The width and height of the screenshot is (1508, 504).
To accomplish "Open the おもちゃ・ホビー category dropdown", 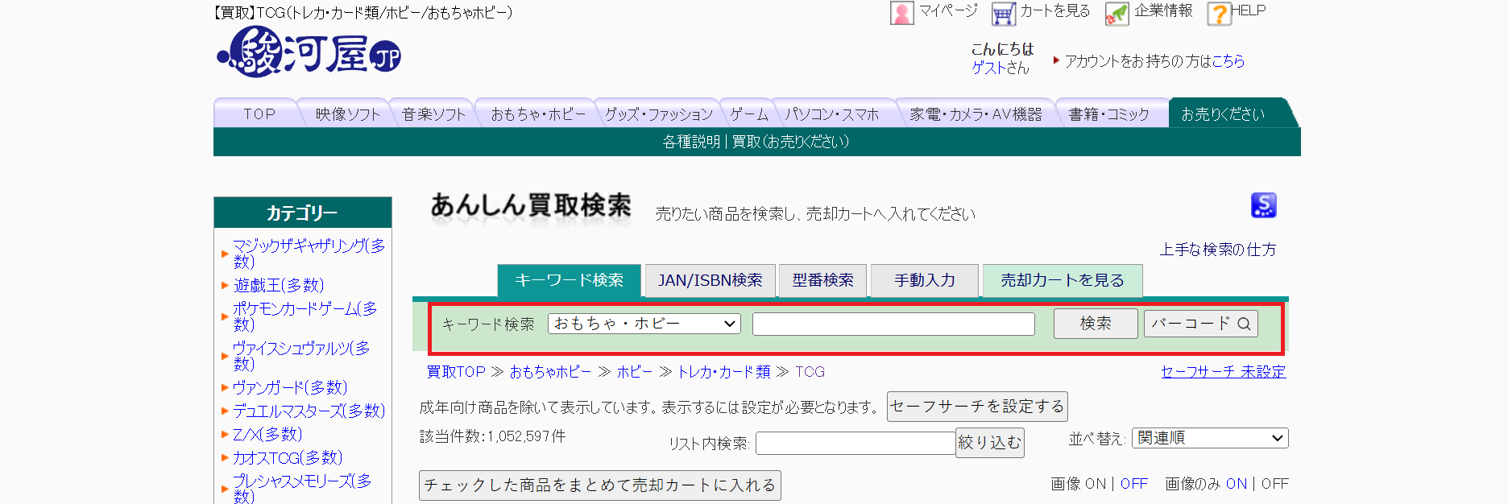I will click(x=644, y=324).
